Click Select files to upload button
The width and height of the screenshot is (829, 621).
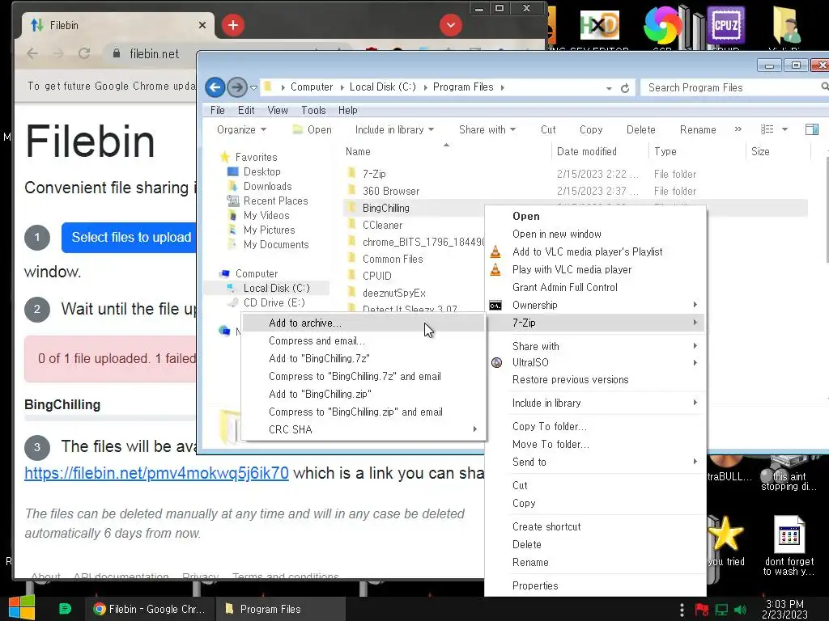click(129, 238)
